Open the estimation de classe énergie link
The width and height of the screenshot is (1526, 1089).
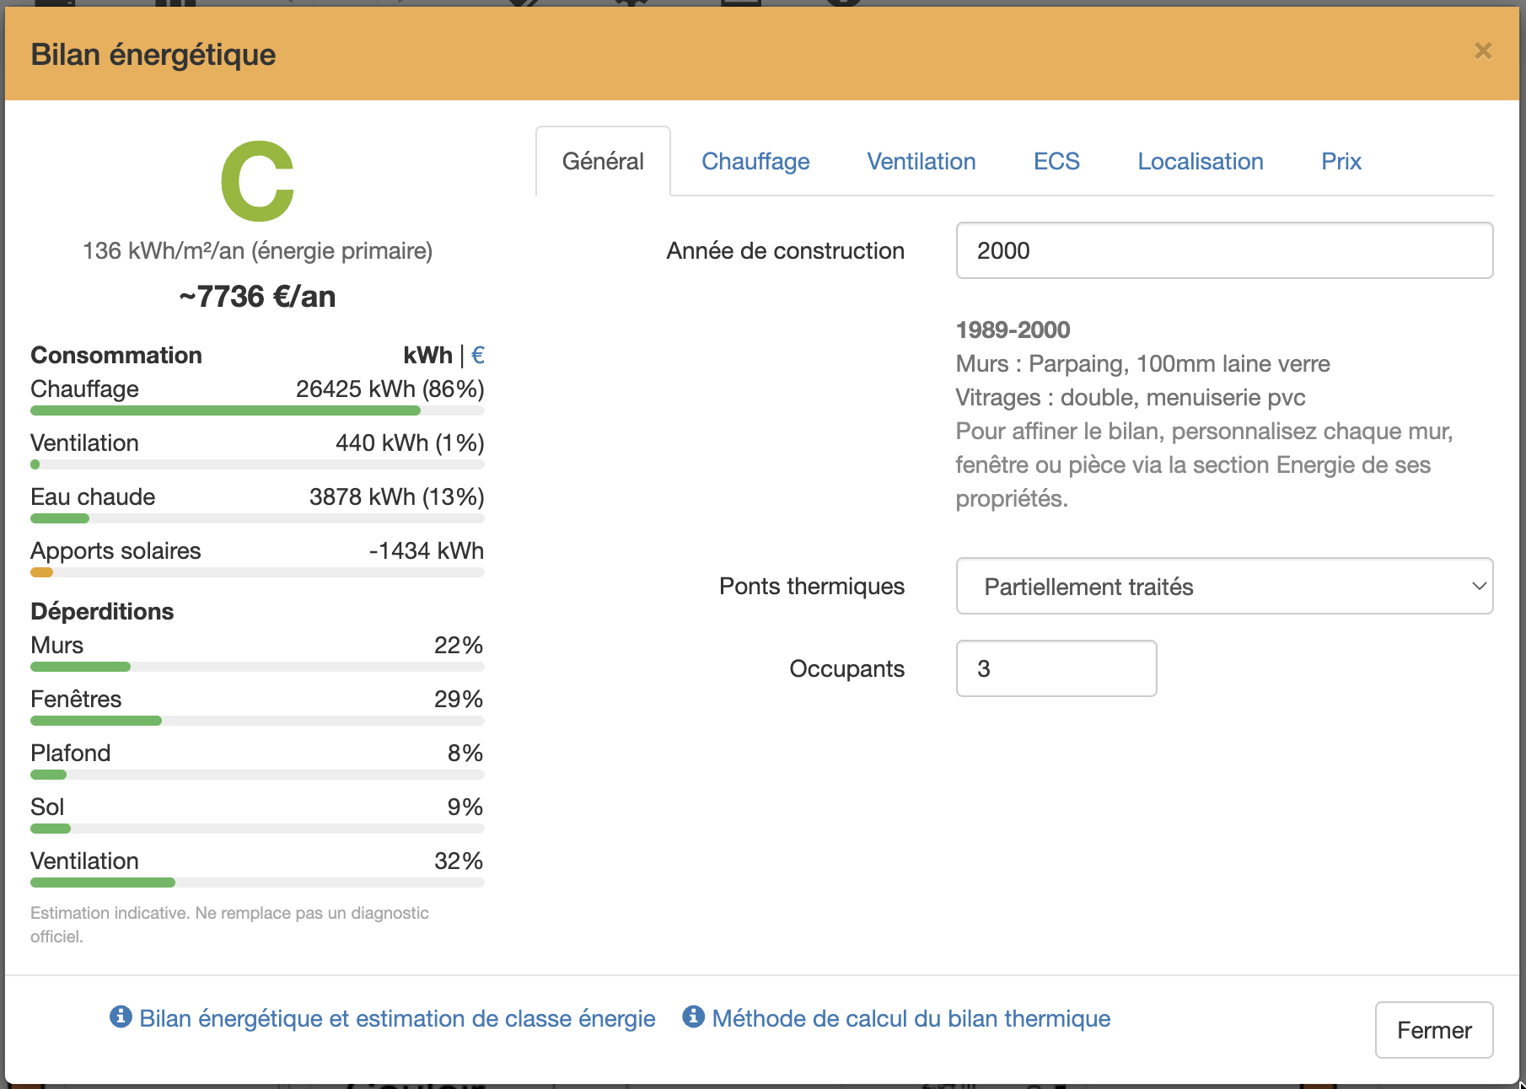pos(397,1018)
